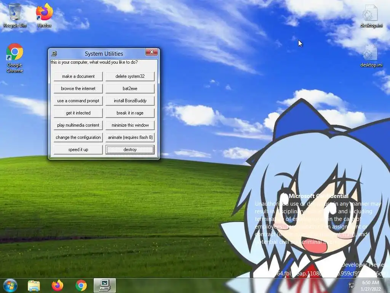Open the Recycle Bin desktop icon

pos(15,15)
